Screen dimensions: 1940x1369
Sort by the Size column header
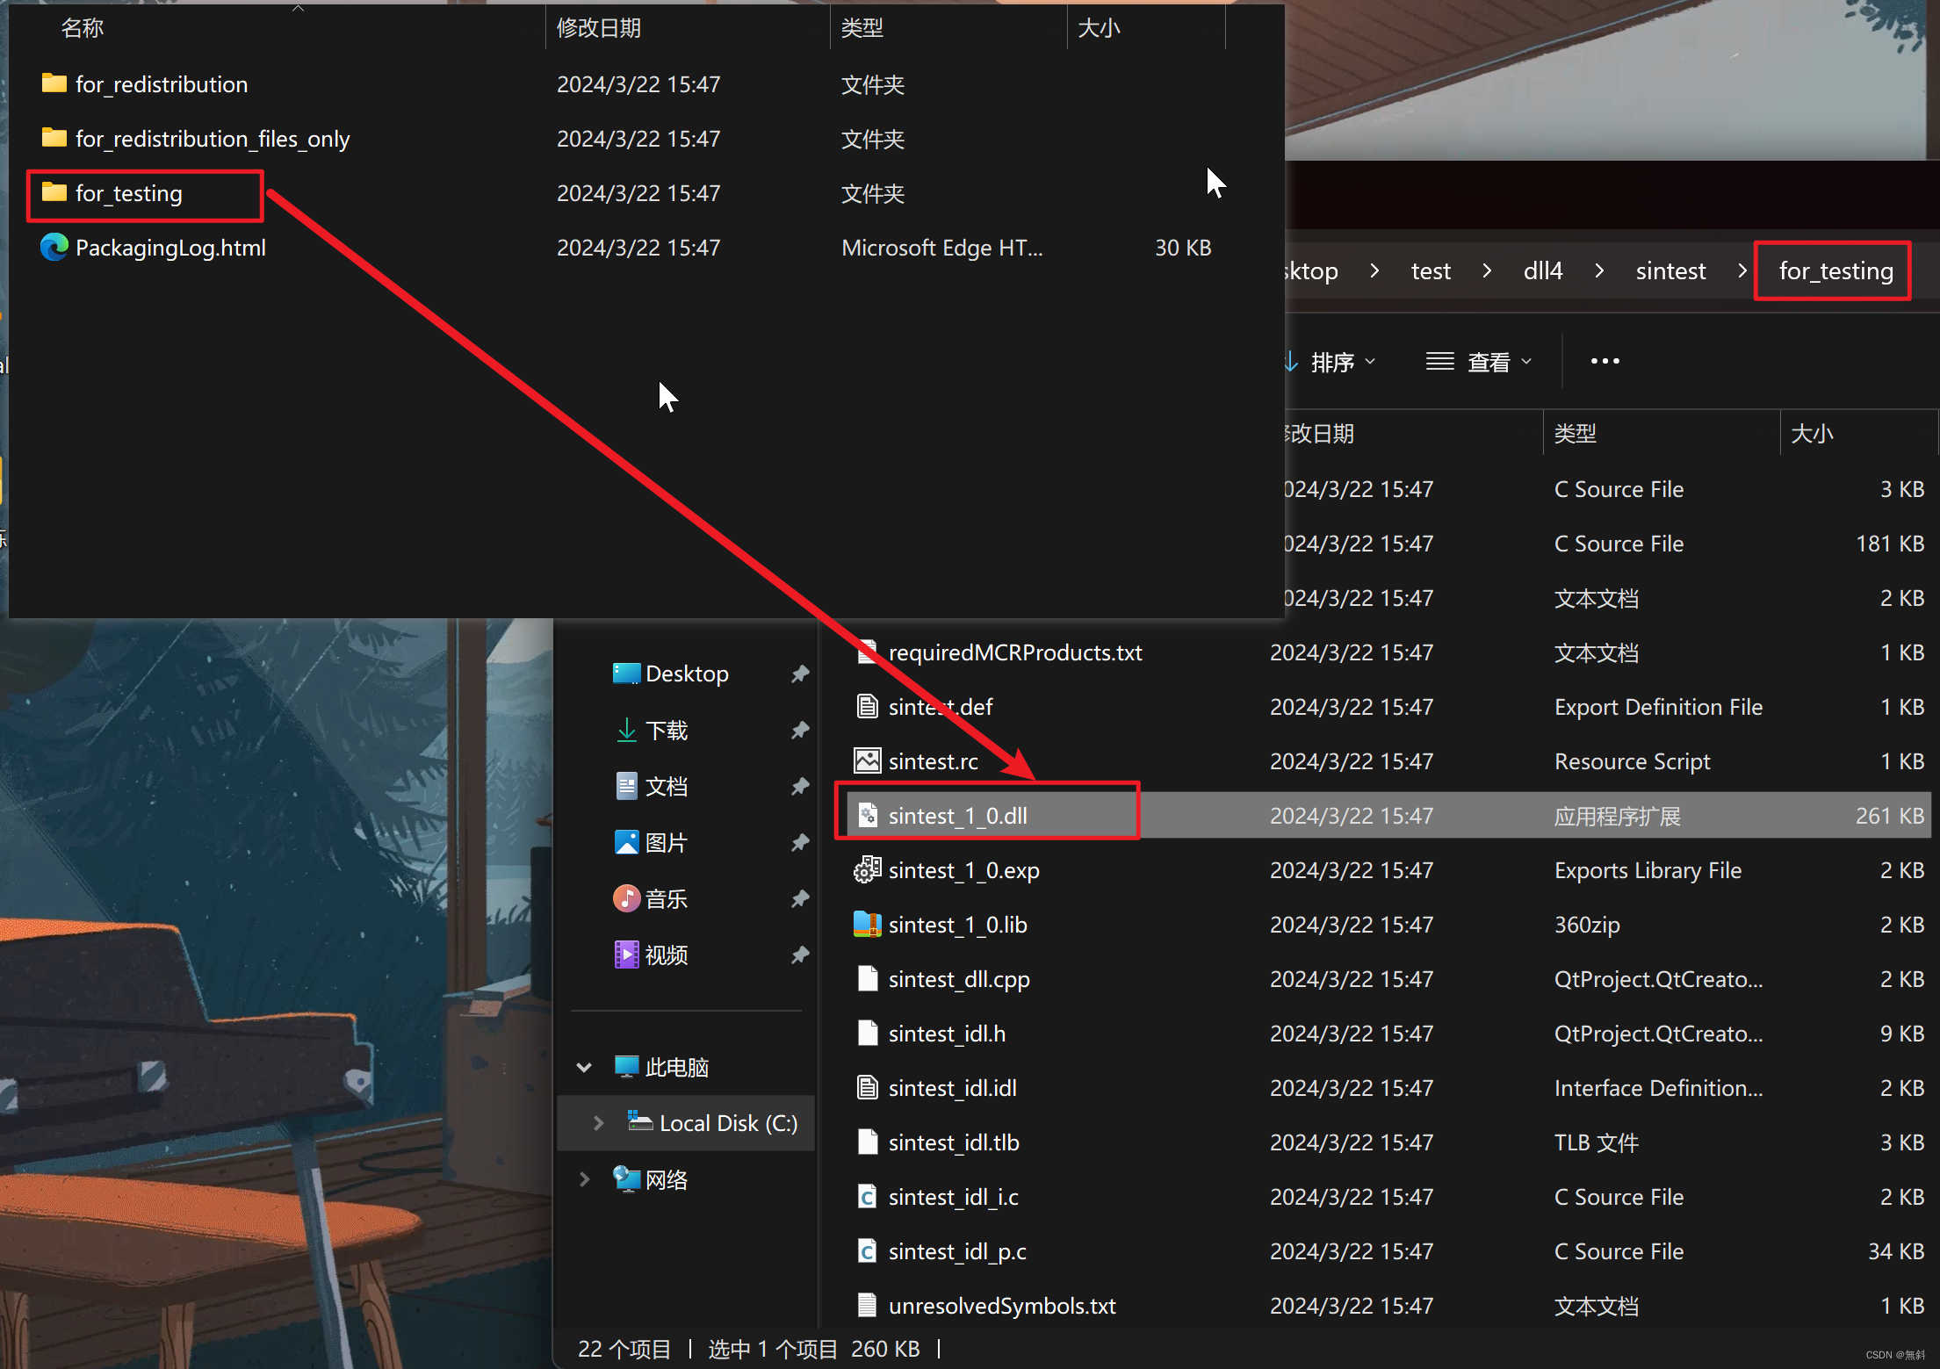(x=1812, y=434)
